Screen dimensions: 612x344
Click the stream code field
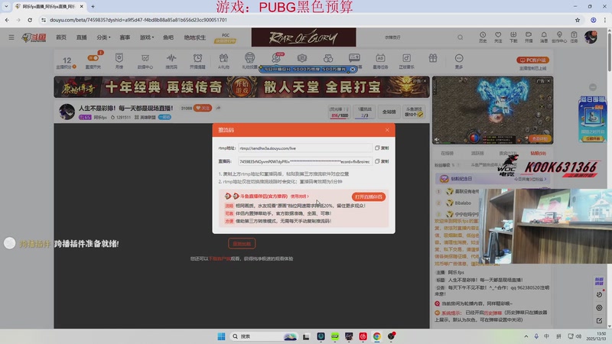304,161
